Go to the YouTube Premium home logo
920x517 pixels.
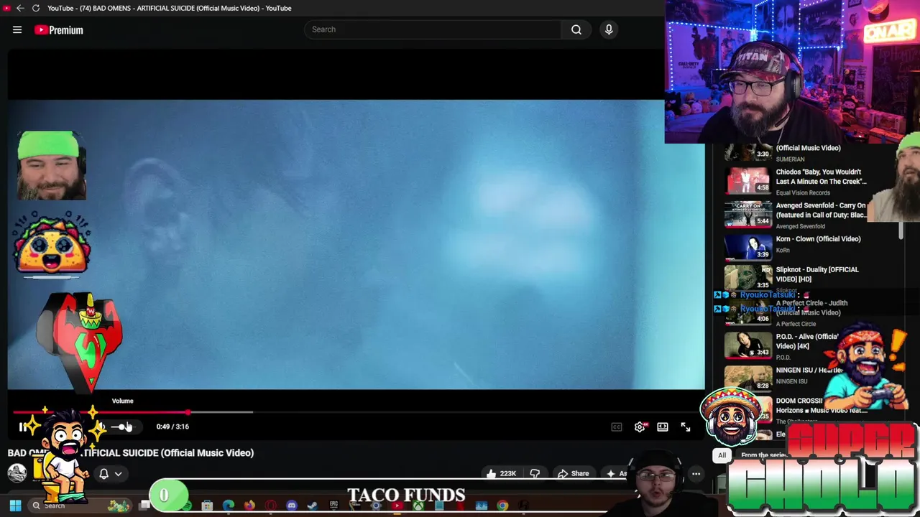point(59,29)
